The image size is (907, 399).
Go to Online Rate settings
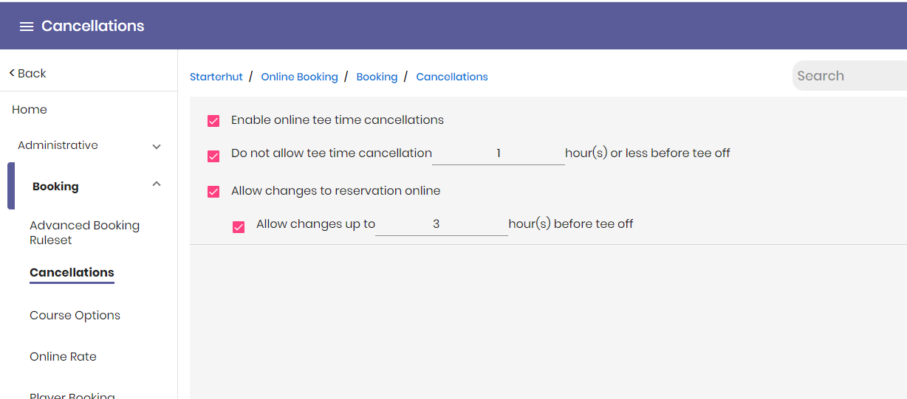pyautogui.click(x=63, y=356)
